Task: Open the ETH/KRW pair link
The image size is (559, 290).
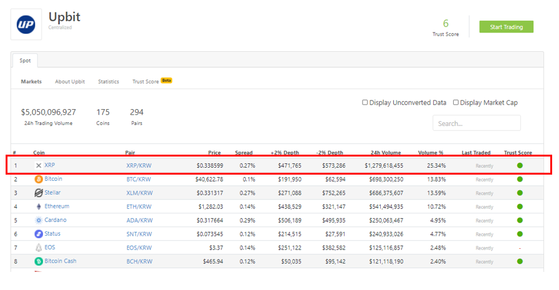Action: click(139, 207)
